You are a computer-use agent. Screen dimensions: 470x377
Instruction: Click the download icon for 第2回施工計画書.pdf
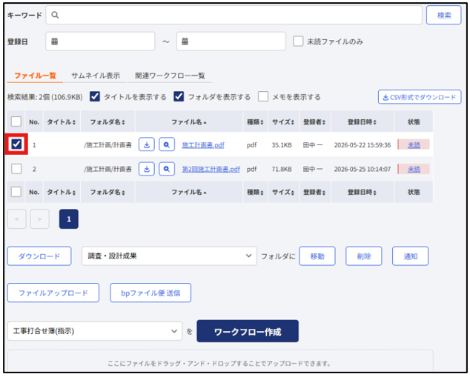(147, 169)
